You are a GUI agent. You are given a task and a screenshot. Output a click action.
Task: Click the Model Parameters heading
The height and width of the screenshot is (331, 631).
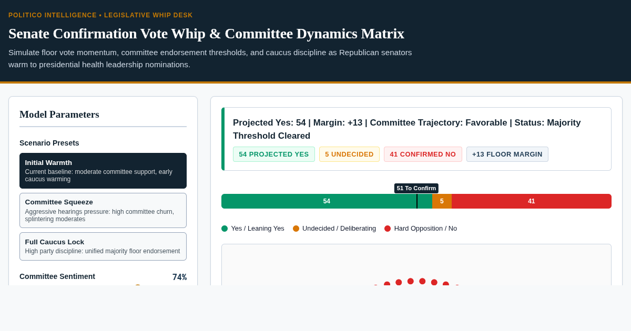(x=59, y=115)
